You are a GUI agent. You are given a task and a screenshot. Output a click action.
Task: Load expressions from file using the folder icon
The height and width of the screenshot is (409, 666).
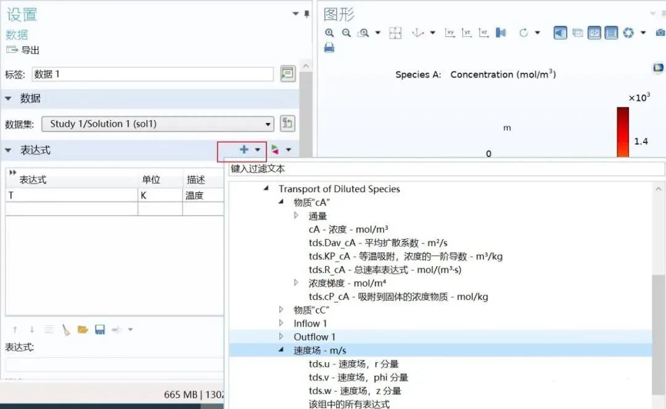pos(82,330)
